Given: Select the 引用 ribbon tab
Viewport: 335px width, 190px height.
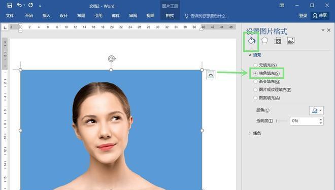Looking at the screenshot, I should pos(98,16).
